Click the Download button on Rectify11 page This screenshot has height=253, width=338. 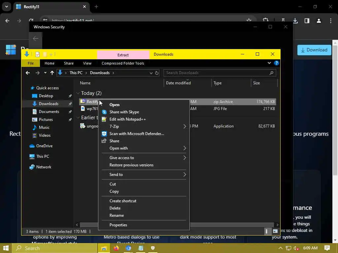click(314, 50)
